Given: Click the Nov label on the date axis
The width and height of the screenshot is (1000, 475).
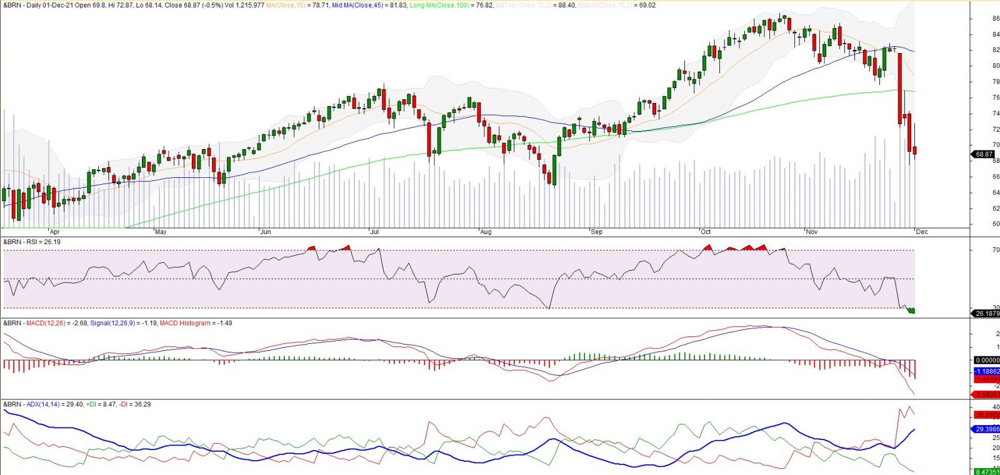Looking at the screenshot, I should (812, 232).
